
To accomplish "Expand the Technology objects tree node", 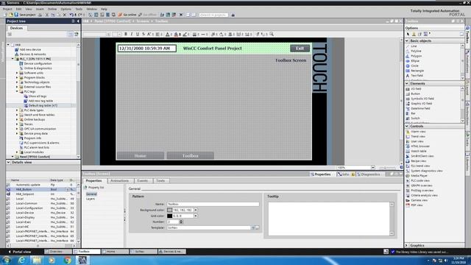I will 17,82.
